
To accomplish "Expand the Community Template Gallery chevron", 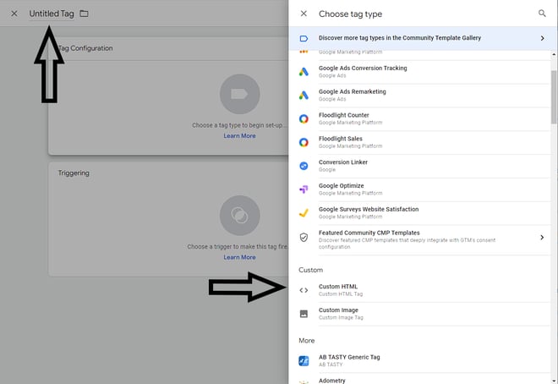I will tap(542, 38).
